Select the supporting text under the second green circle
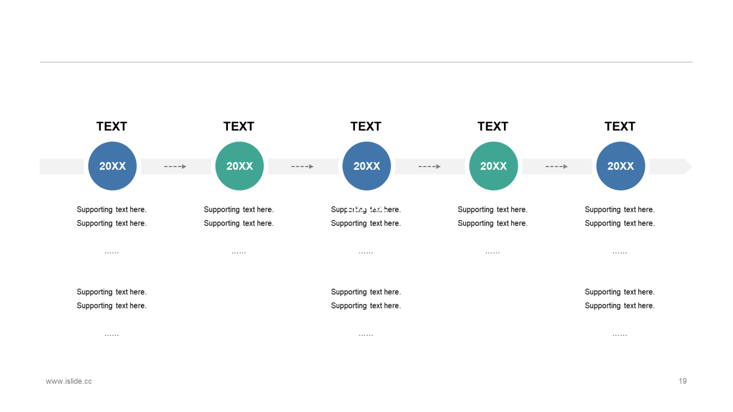 [x=492, y=216]
